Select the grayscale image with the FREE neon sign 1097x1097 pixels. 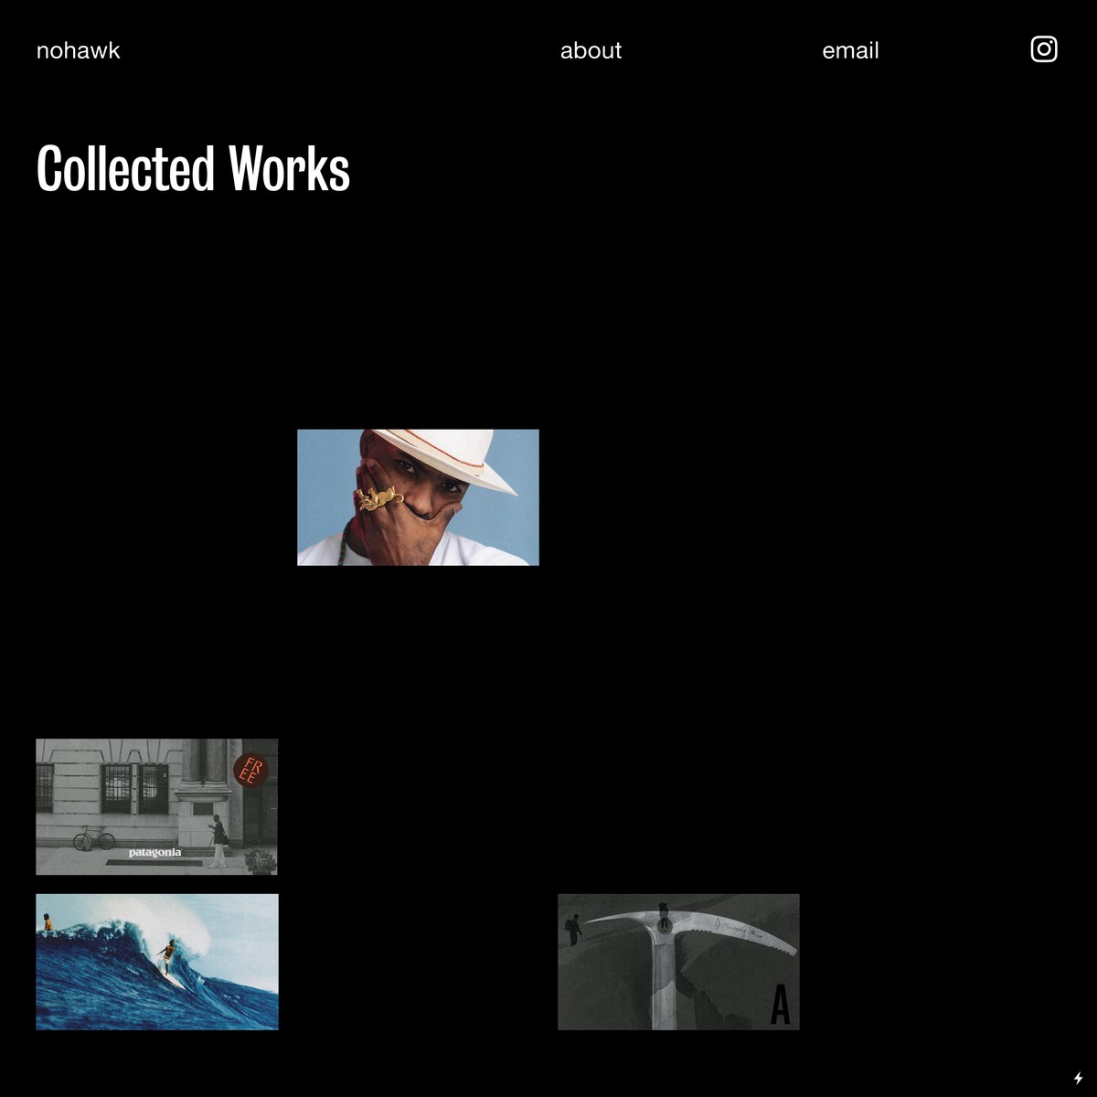point(155,806)
